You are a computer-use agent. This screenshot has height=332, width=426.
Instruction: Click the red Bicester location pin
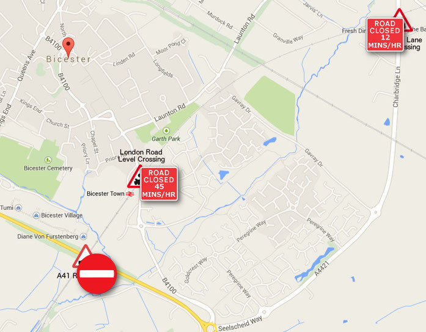point(68,47)
